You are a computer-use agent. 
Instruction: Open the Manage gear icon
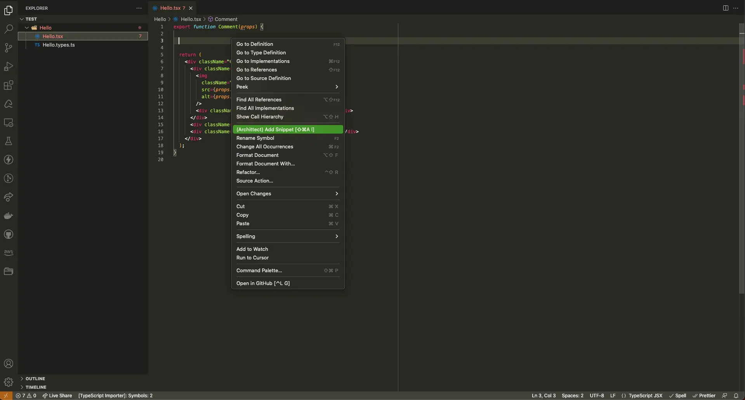(9, 383)
